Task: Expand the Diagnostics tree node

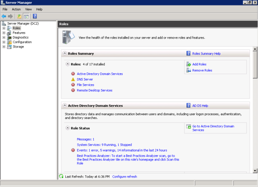Action: [x=4, y=37]
